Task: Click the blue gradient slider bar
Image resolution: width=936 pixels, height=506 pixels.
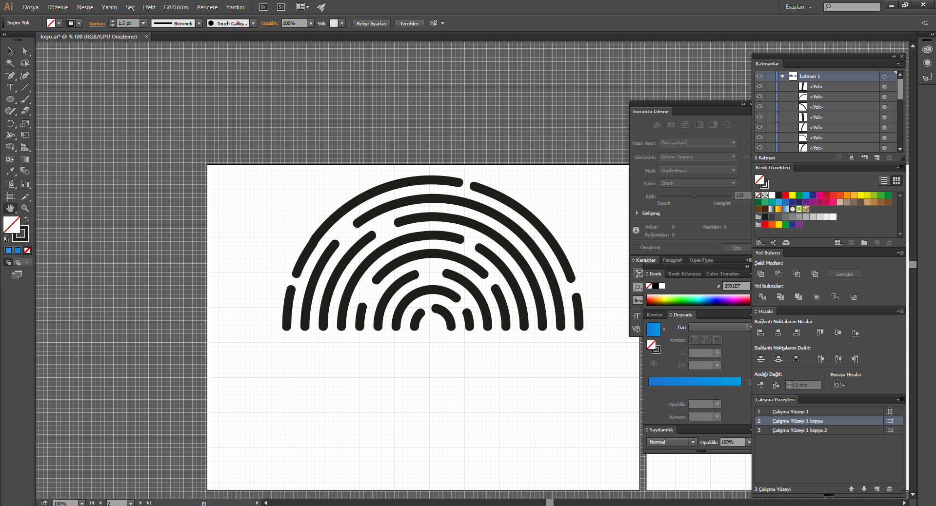Action: pos(695,382)
